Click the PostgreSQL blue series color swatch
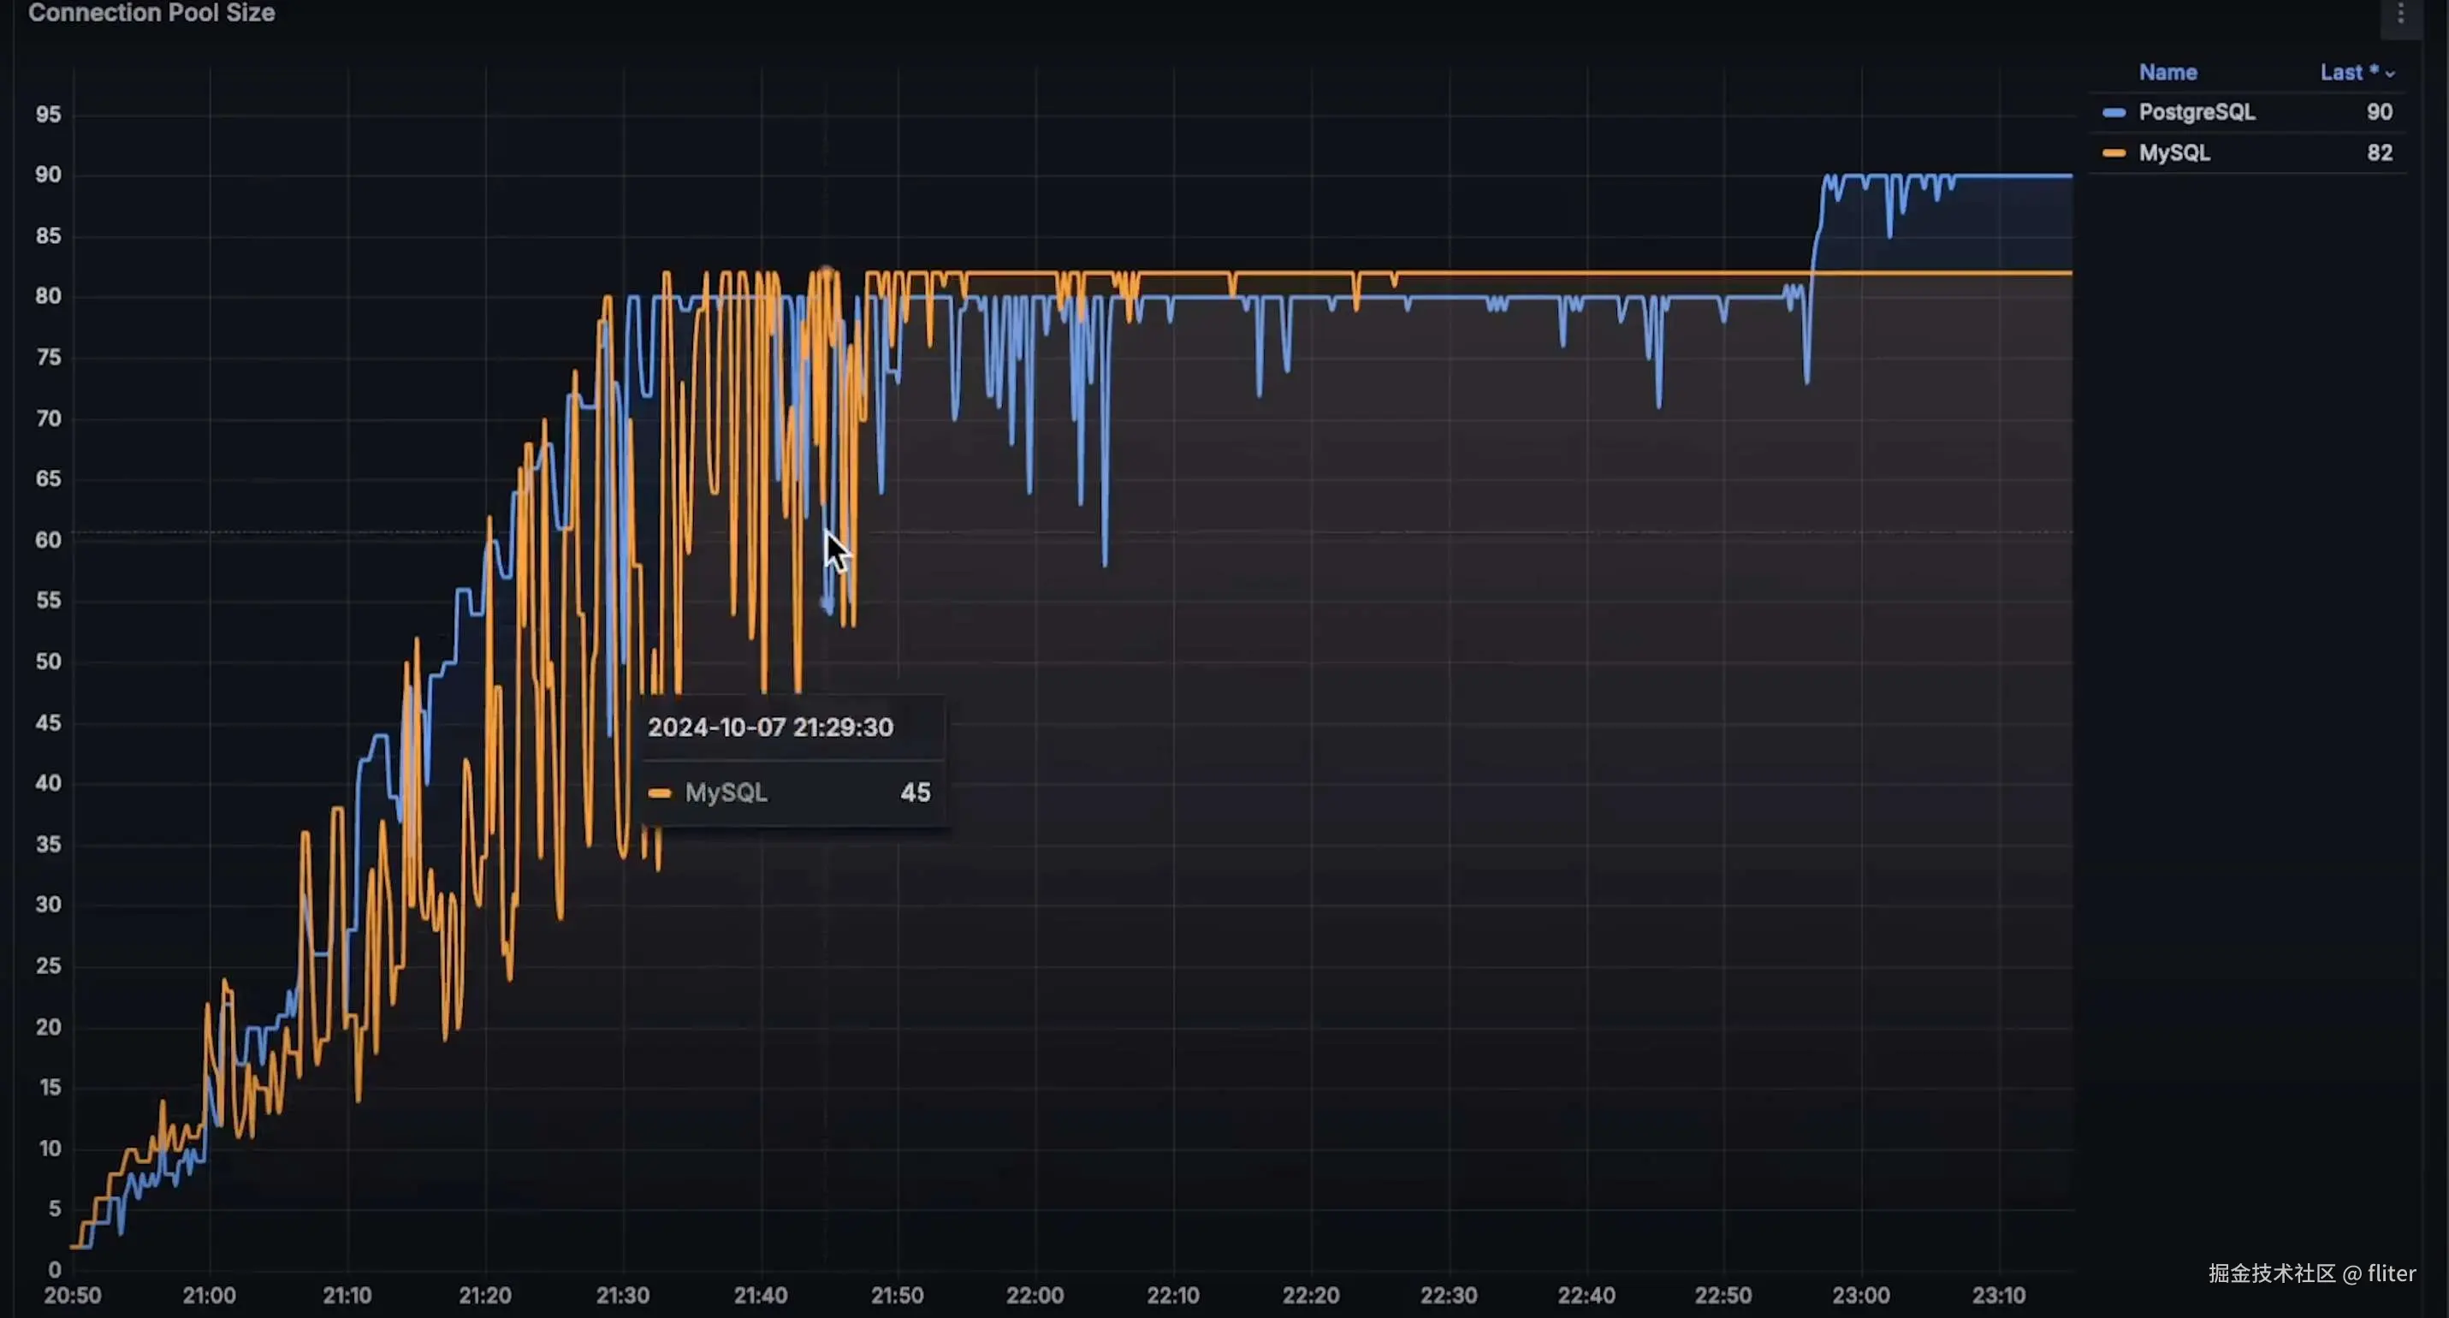The image size is (2449, 1318). (x=2114, y=112)
